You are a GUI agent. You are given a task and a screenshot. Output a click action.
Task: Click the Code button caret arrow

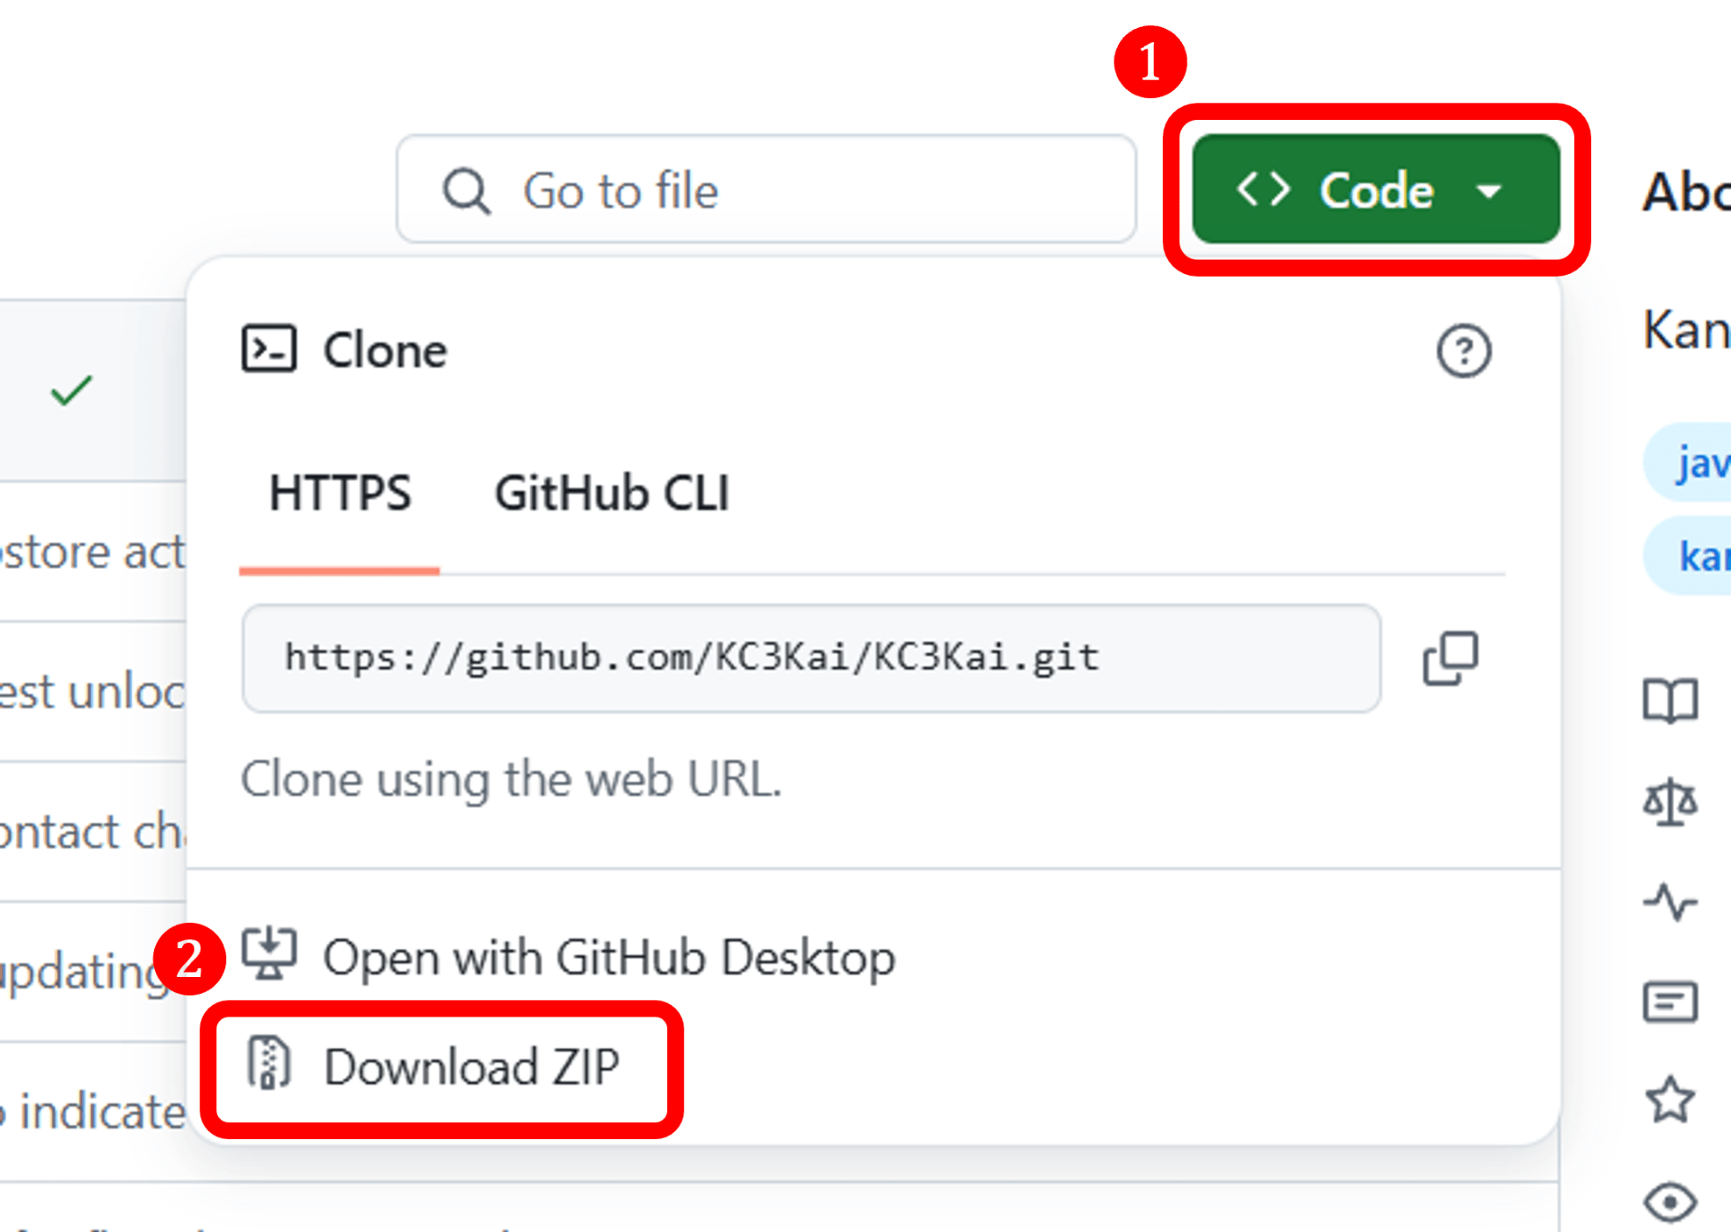1488,191
